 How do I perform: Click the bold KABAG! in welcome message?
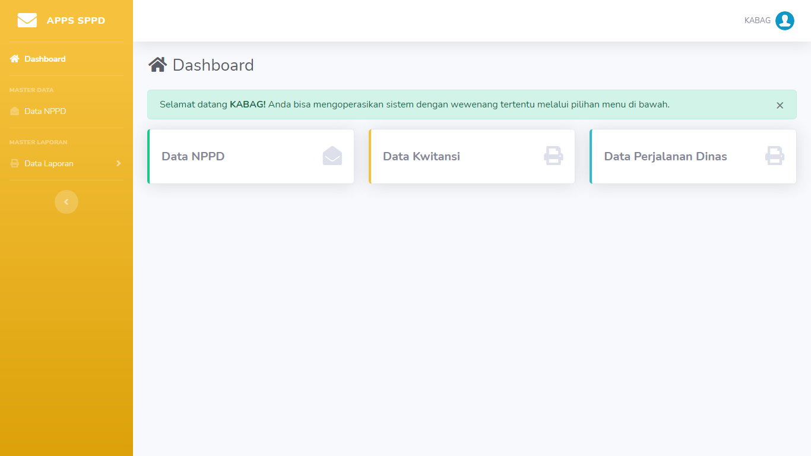pyautogui.click(x=248, y=104)
